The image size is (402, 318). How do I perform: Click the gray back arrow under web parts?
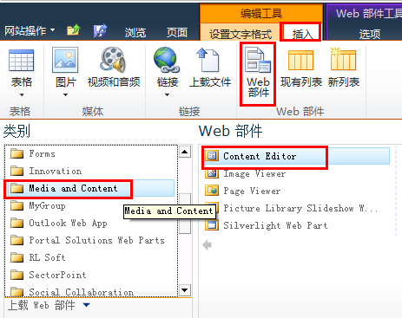[207, 245]
